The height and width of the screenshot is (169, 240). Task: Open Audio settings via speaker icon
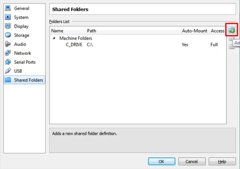tap(8, 44)
